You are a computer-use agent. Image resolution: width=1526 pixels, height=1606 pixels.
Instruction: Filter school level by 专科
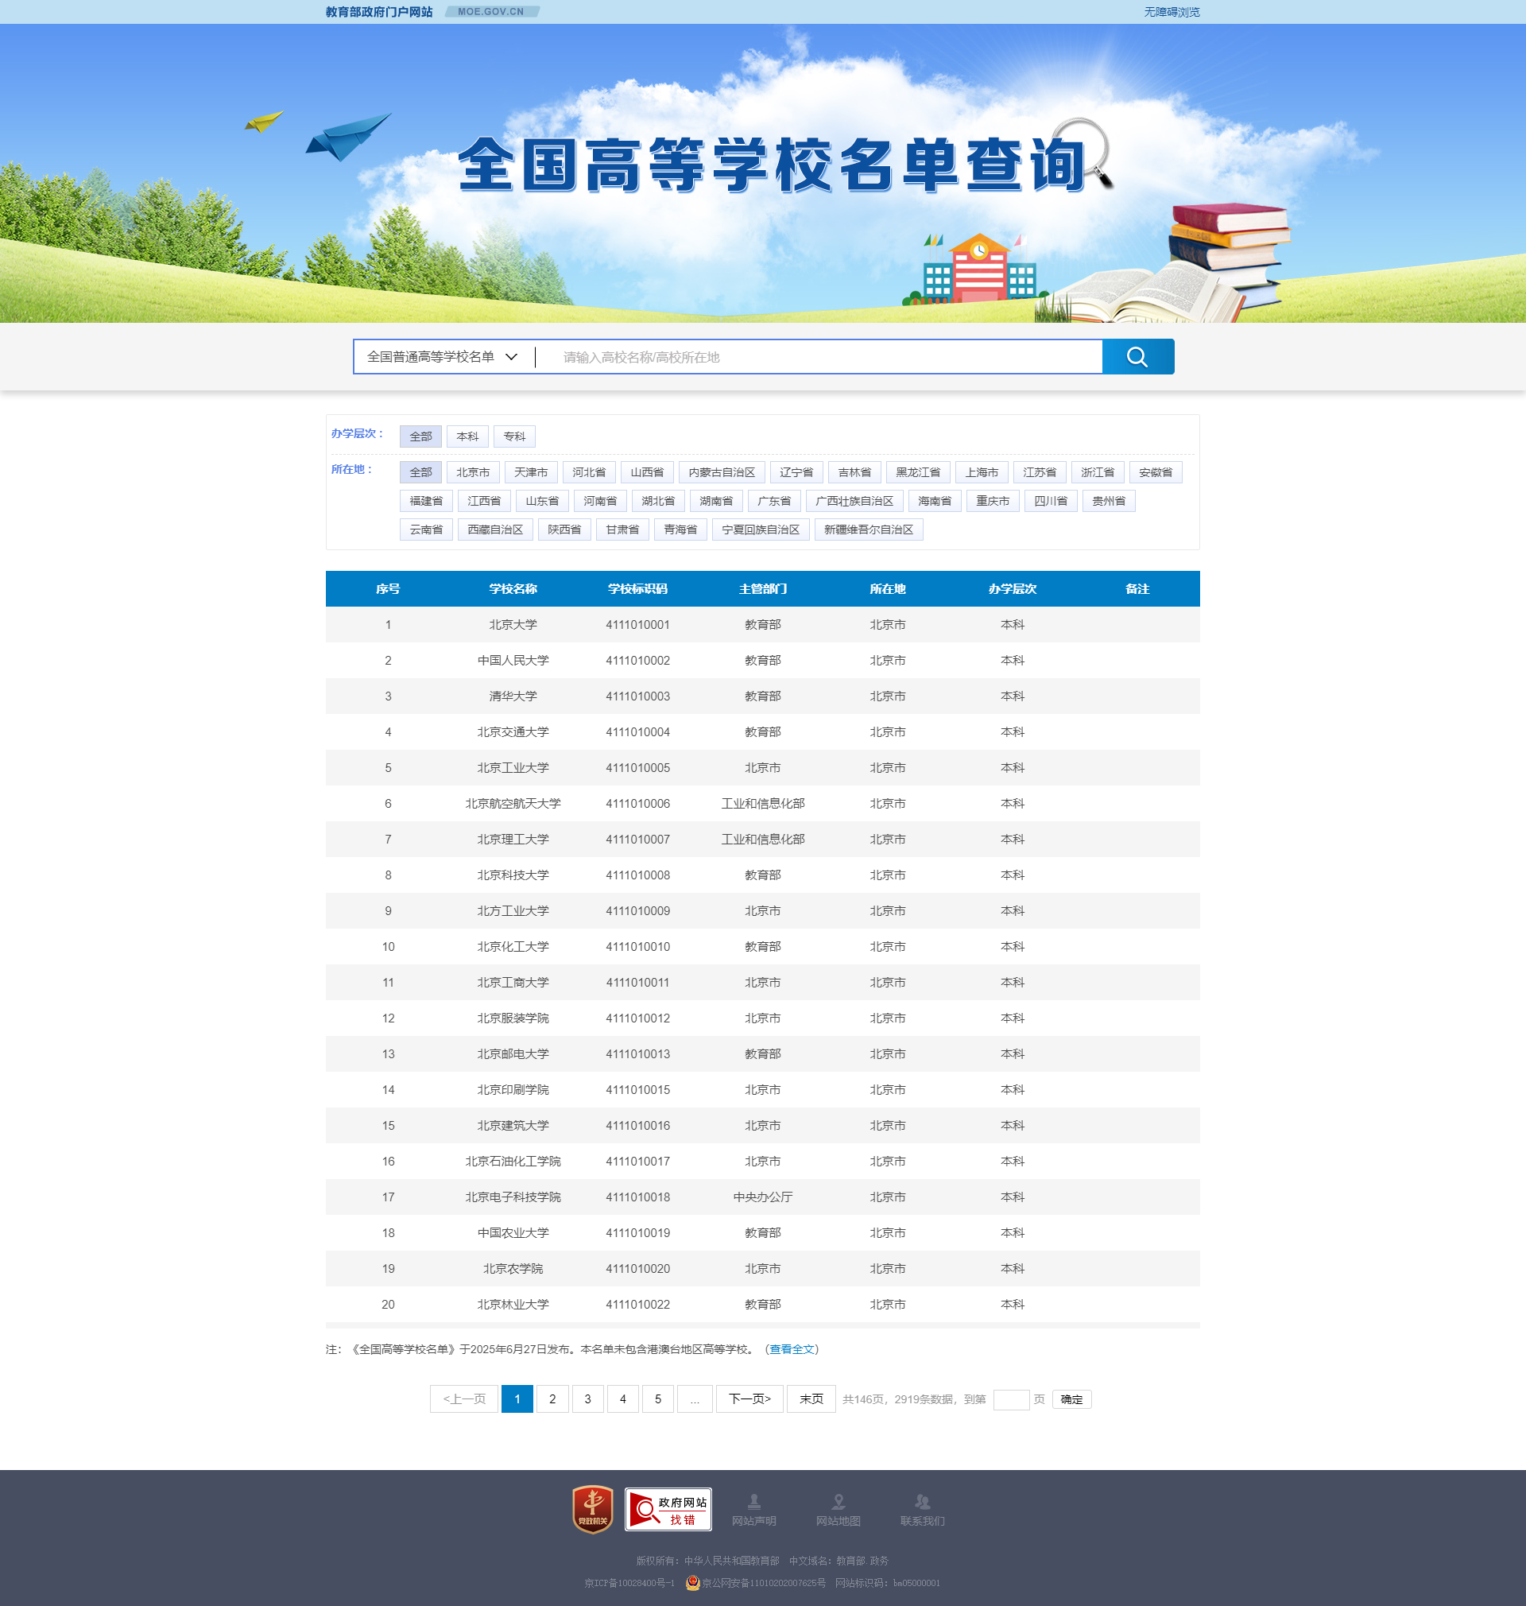[x=514, y=436]
